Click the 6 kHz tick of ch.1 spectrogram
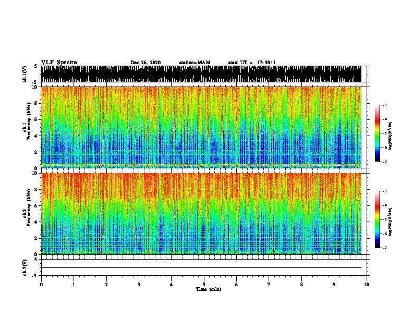Image resolution: width=413 pixels, height=319 pixels. [x=36, y=120]
